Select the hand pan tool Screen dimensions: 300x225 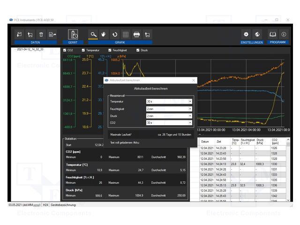pos(104,34)
